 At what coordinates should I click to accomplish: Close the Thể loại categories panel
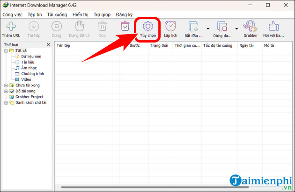pos(48,45)
